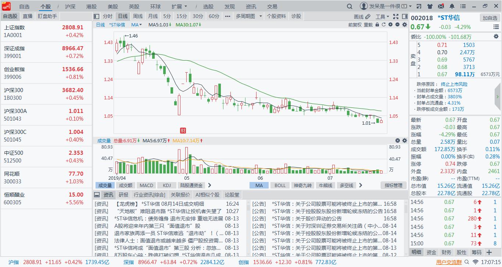502x267 pixels.
Task: Switch to the 港股 menu tab
Action: (92, 6)
